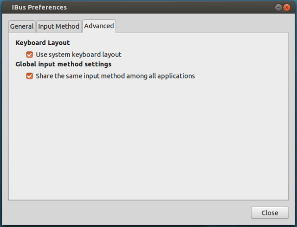Toggle the Use system keyboard layout checkbox
The height and width of the screenshot is (227, 297).
click(x=30, y=54)
